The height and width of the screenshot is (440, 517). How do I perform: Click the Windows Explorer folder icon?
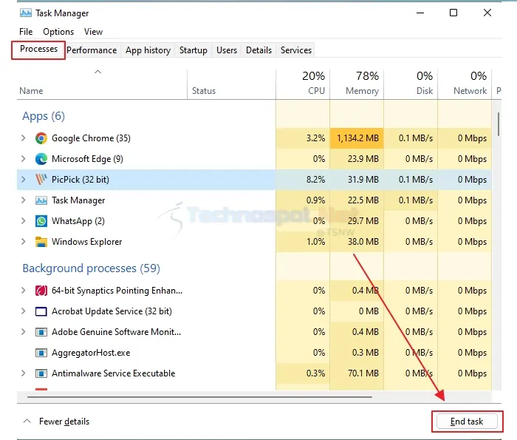tap(41, 242)
